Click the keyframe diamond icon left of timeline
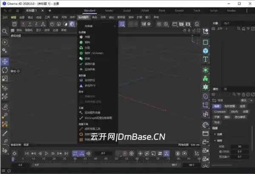 coord(14,153)
